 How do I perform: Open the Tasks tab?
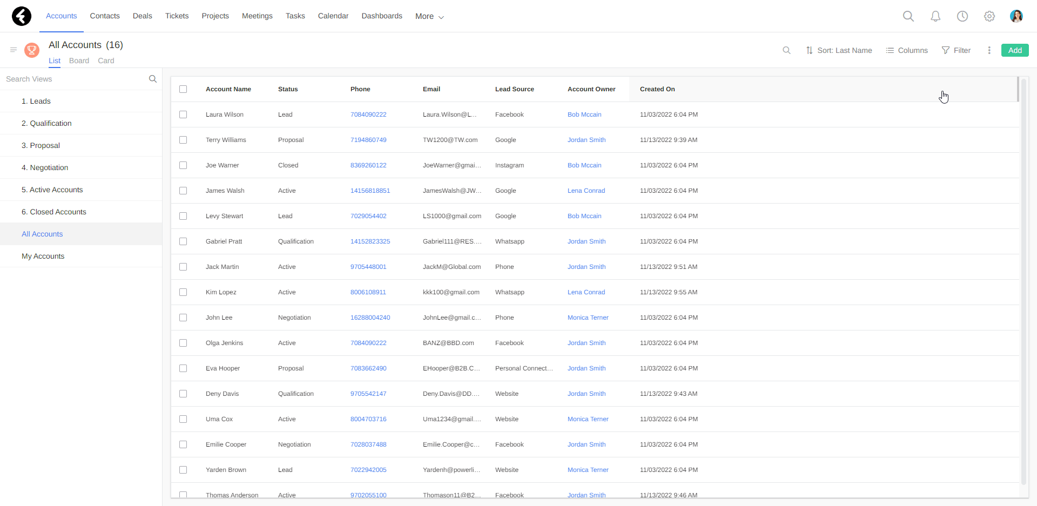[295, 16]
